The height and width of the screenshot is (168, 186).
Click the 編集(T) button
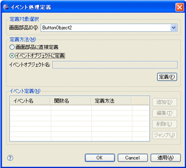tap(164, 113)
